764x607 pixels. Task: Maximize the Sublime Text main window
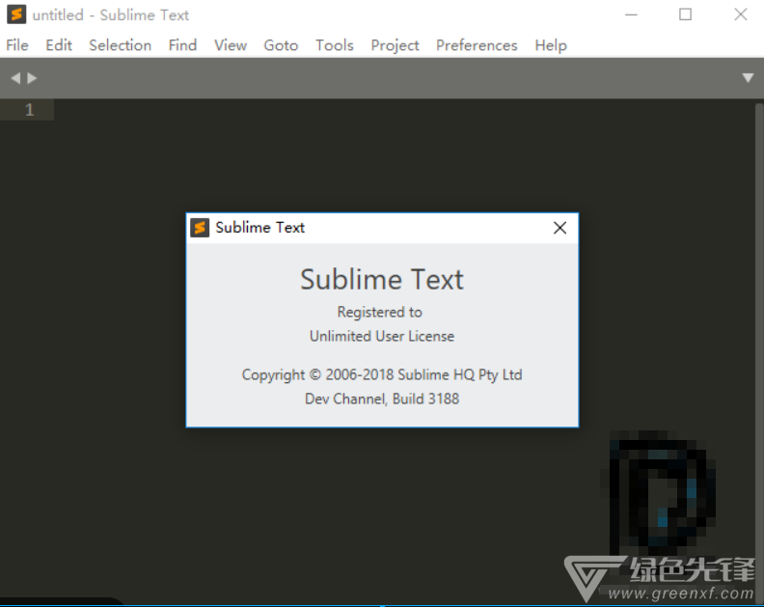coord(686,14)
